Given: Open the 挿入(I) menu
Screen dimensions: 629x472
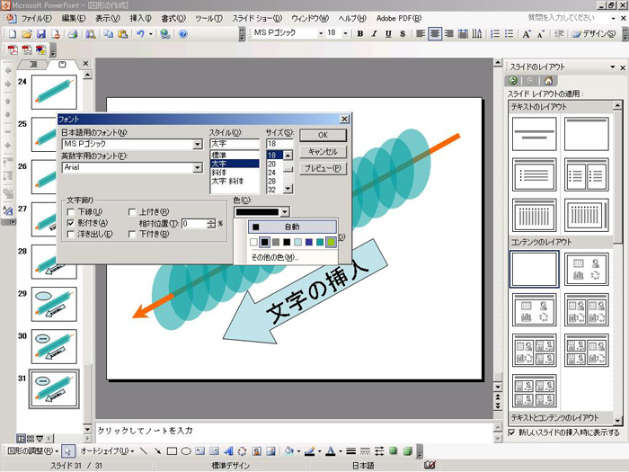Looking at the screenshot, I should [x=140, y=19].
